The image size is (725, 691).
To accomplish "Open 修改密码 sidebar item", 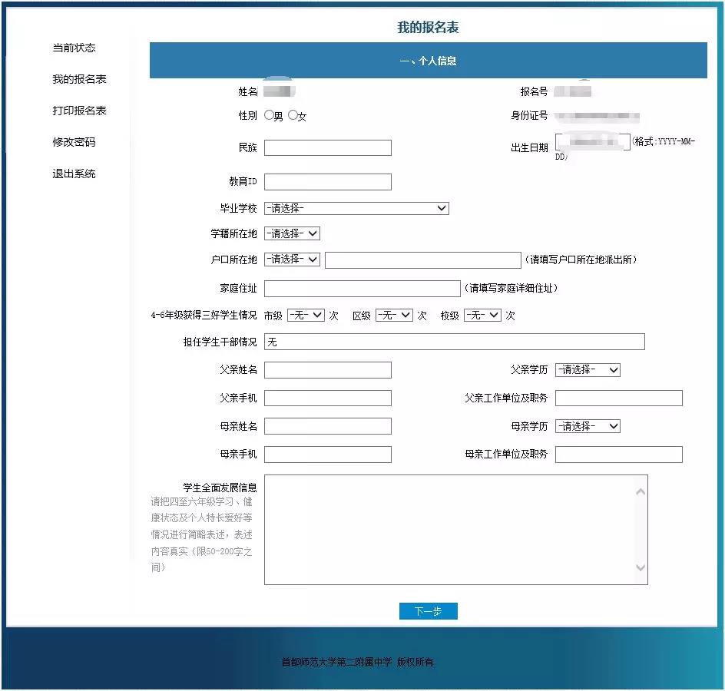I will click(x=74, y=142).
